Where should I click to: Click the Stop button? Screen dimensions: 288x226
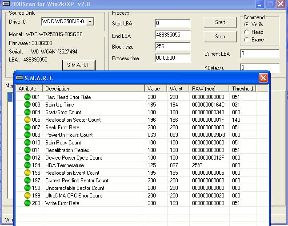tap(220, 37)
